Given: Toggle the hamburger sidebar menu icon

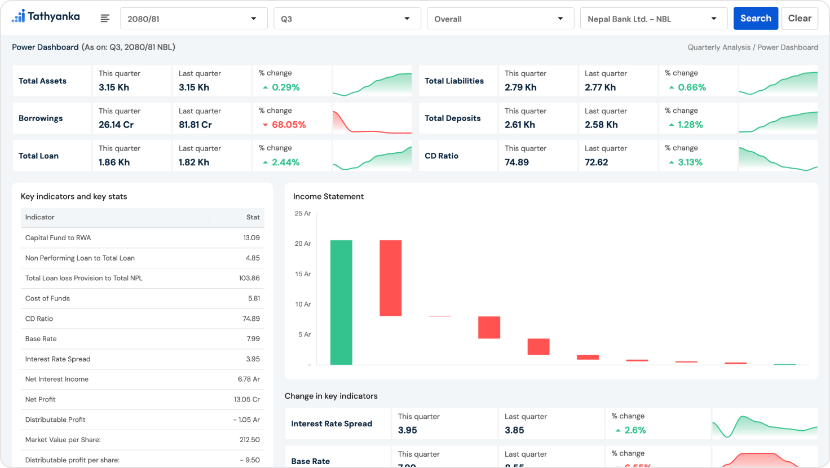Looking at the screenshot, I should 105,19.
